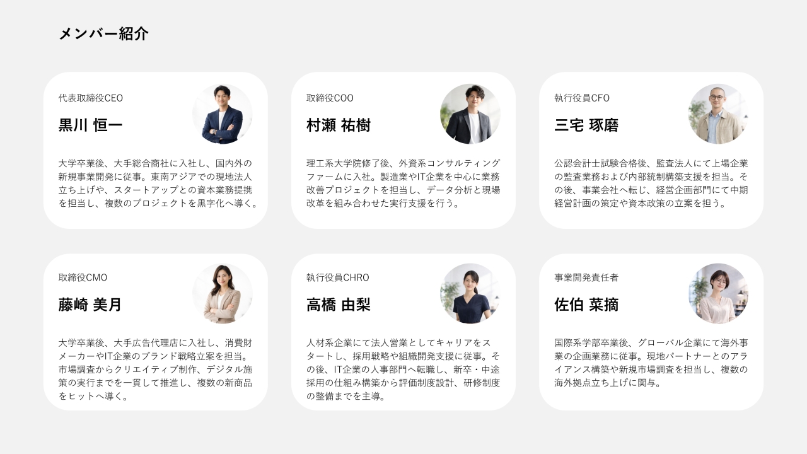Select 藤崎 美月's profile photo
This screenshot has height=454, width=807.
click(223, 294)
